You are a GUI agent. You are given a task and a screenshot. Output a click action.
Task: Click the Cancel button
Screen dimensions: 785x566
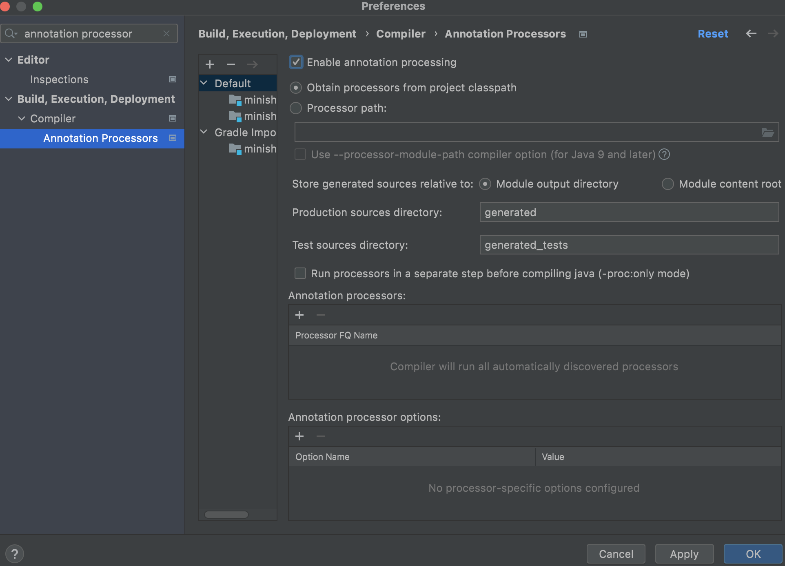(616, 554)
